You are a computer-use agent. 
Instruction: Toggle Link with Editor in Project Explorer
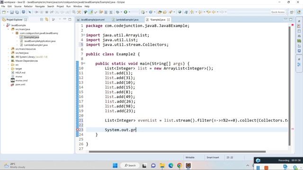pyautogui.click(x=46, y=19)
